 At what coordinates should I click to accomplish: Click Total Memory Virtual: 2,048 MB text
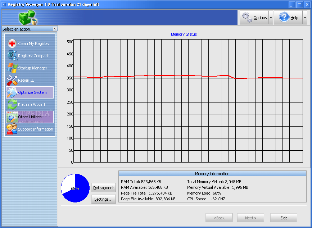(214, 182)
